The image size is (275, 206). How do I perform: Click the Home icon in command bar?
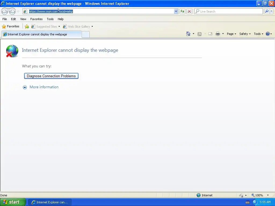[188, 34]
